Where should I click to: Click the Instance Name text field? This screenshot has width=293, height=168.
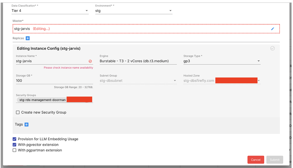[x=51, y=61]
